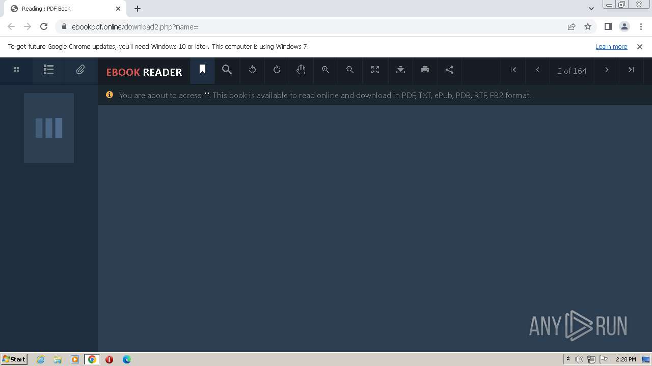Go to the previous page
This screenshot has width=652, height=366.
pyautogui.click(x=537, y=70)
